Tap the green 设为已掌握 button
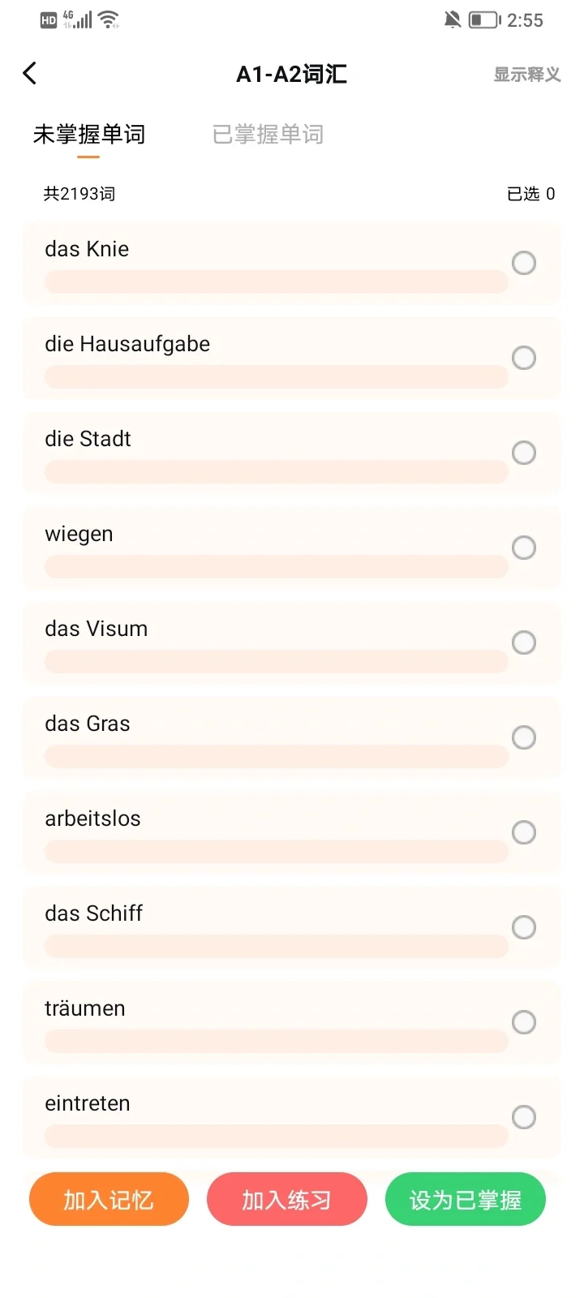The height and width of the screenshot is (1298, 584). 465,1199
